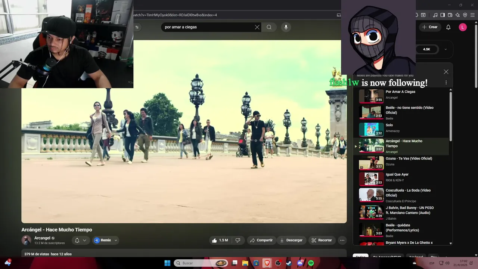The height and width of the screenshot is (269, 478).
Task: Open Brave Wallet icon
Action: click(x=450, y=15)
